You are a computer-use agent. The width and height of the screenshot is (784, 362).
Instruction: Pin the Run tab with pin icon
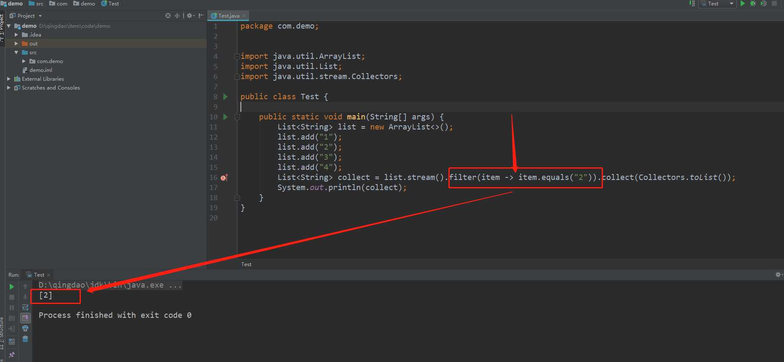tap(12, 355)
